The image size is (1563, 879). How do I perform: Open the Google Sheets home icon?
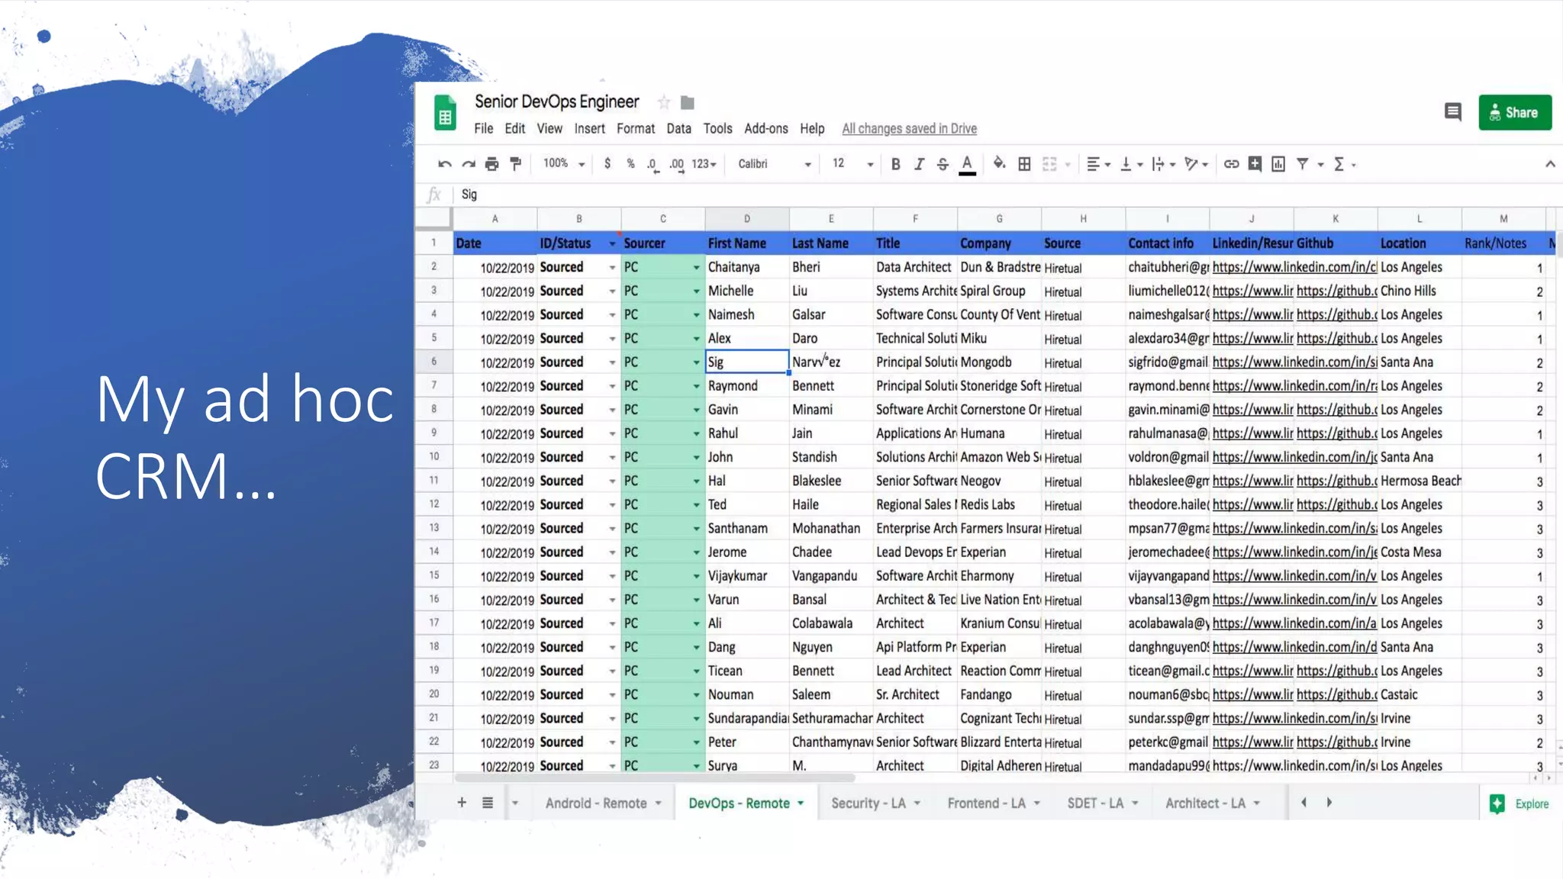click(445, 114)
